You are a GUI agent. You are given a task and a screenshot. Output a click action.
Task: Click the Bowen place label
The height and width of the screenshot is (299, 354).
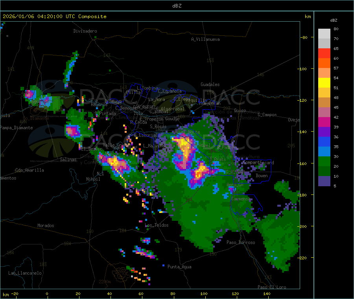(262, 176)
